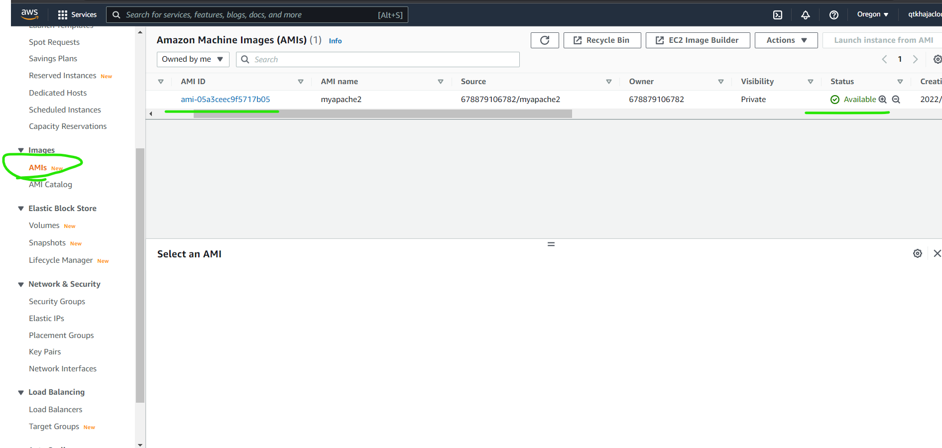Click the horizontal scroll left arrow
The height and width of the screenshot is (448, 942).
point(151,114)
